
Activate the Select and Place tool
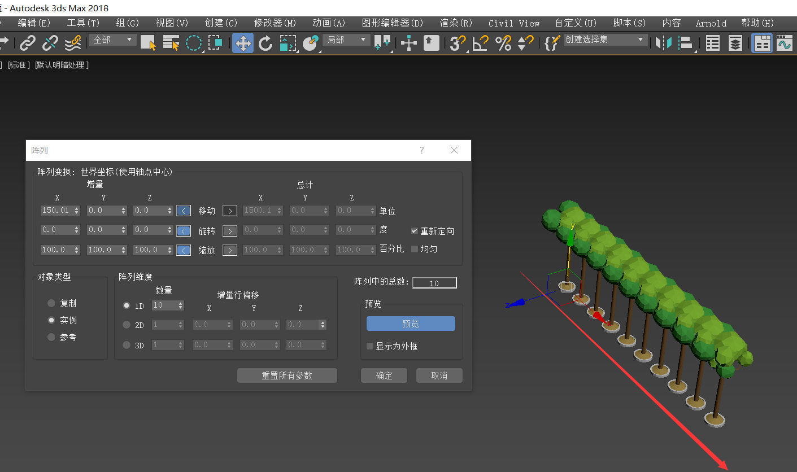311,43
